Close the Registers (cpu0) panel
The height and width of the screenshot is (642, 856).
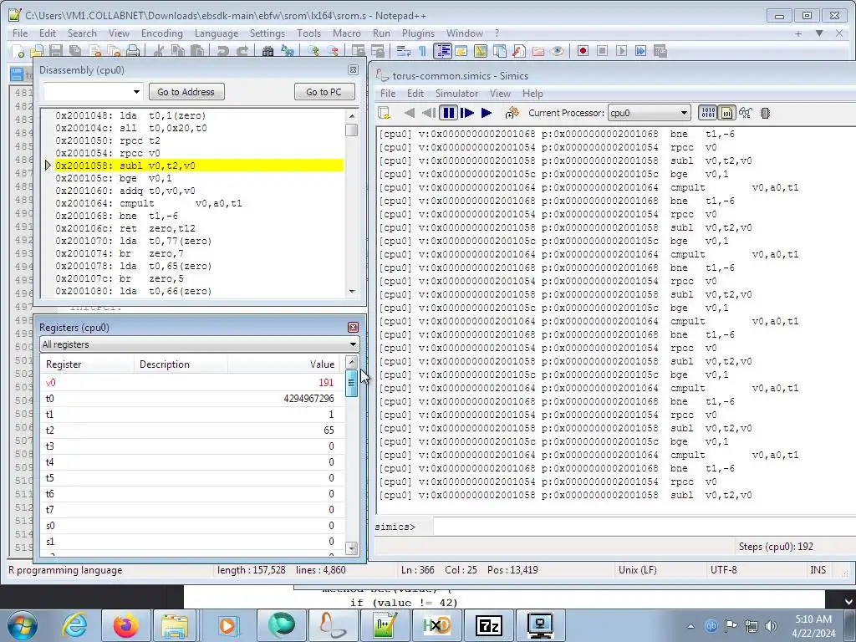(354, 327)
